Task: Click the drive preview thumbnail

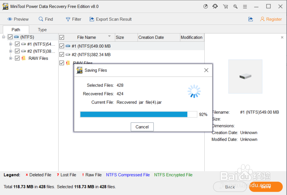Action: pyautogui.click(x=245, y=76)
